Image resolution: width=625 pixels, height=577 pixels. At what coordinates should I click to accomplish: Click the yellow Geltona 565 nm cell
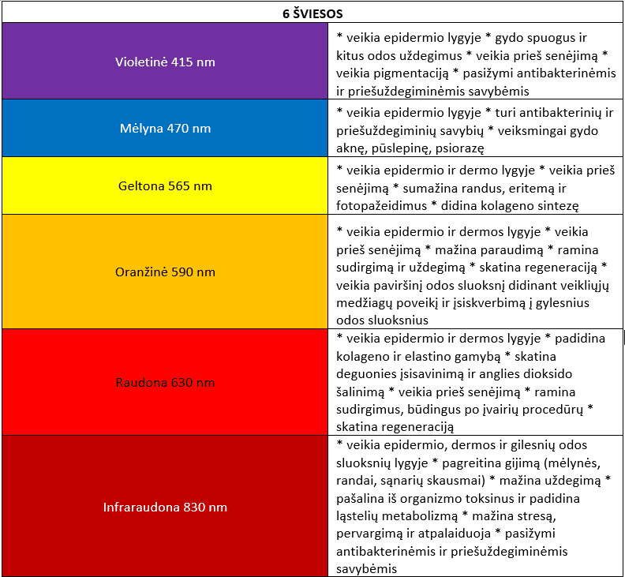[x=165, y=186]
